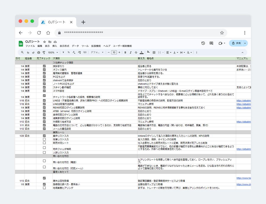Open the ファイル menu
This screenshot has width=266, height=204.
pyautogui.click(x=30, y=46)
